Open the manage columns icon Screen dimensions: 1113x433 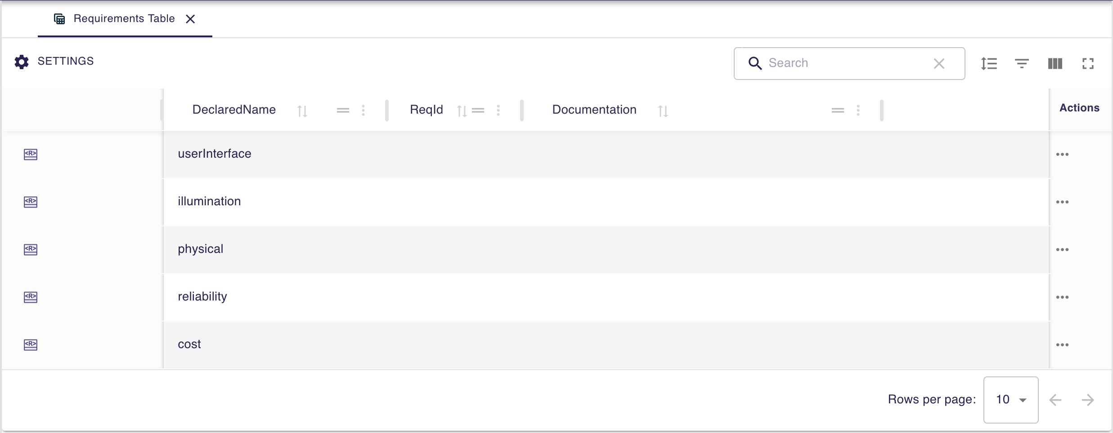click(1055, 63)
